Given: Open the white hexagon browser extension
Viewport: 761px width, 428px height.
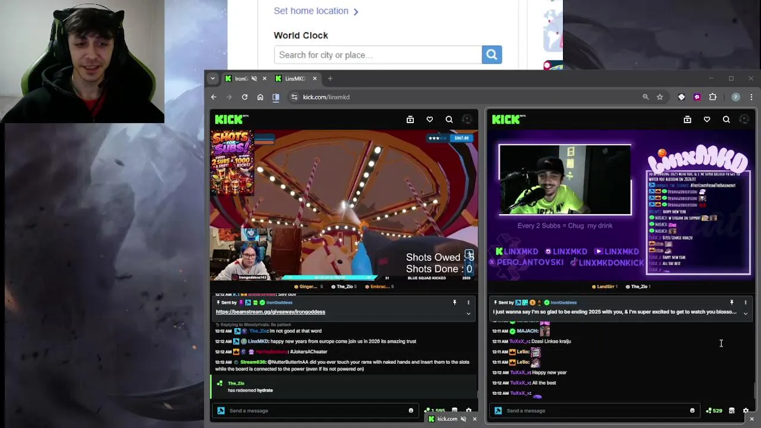Looking at the screenshot, I should (681, 97).
